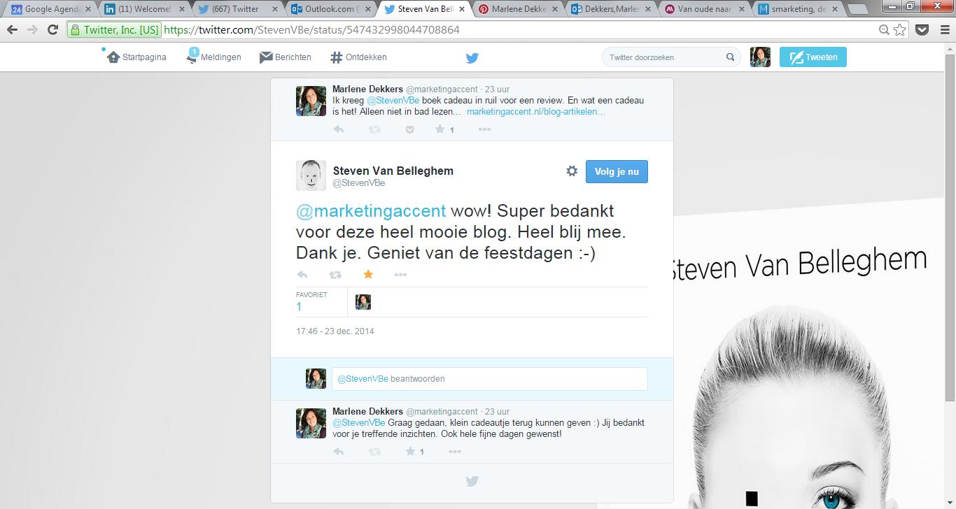
Task: Click Marlene Dekkers name on the bottom reply
Action: [367, 411]
